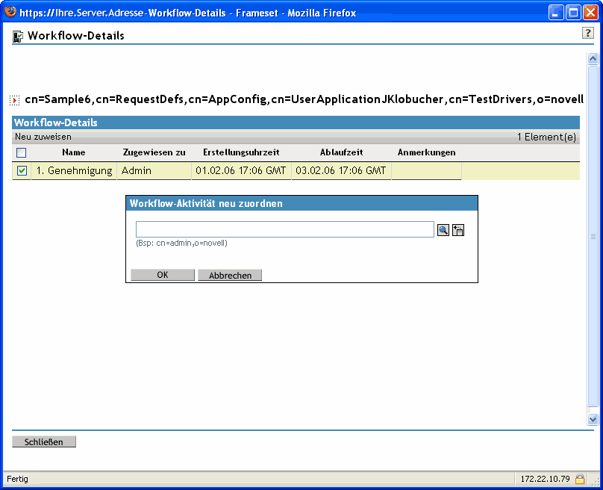Uncheck the 1. Genehmigung row checkbox
This screenshot has height=490, width=603.
click(x=22, y=170)
